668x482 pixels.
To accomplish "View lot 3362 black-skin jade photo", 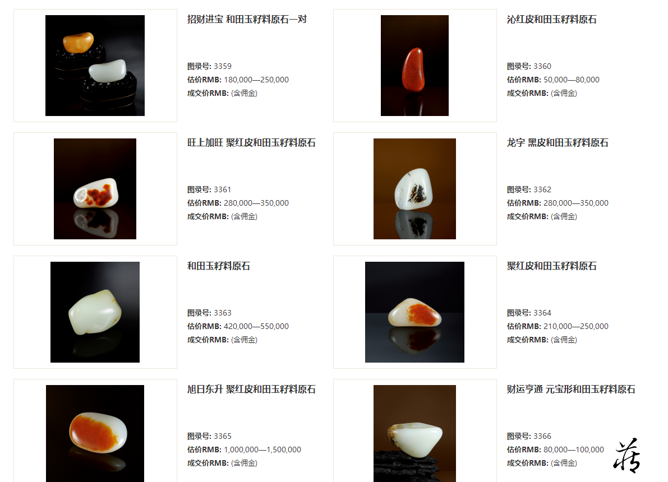I will pyautogui.click(x=414, y=189).
